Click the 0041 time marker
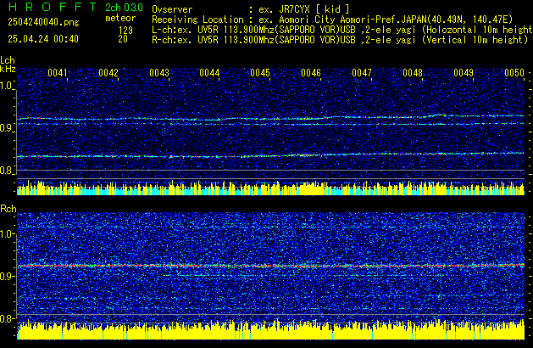 coord(58,73)
